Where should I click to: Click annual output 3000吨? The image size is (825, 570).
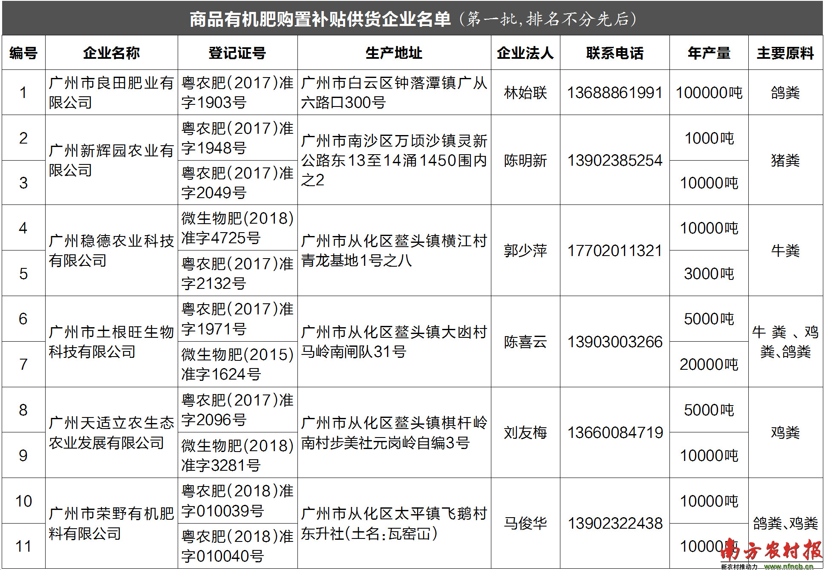(x=709, y=273)
